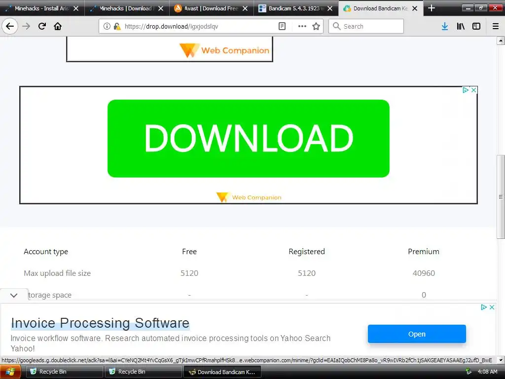Click the system tray icon near clock
The image size is (505, 379).
pyautogui.click(x=468, y=372)
